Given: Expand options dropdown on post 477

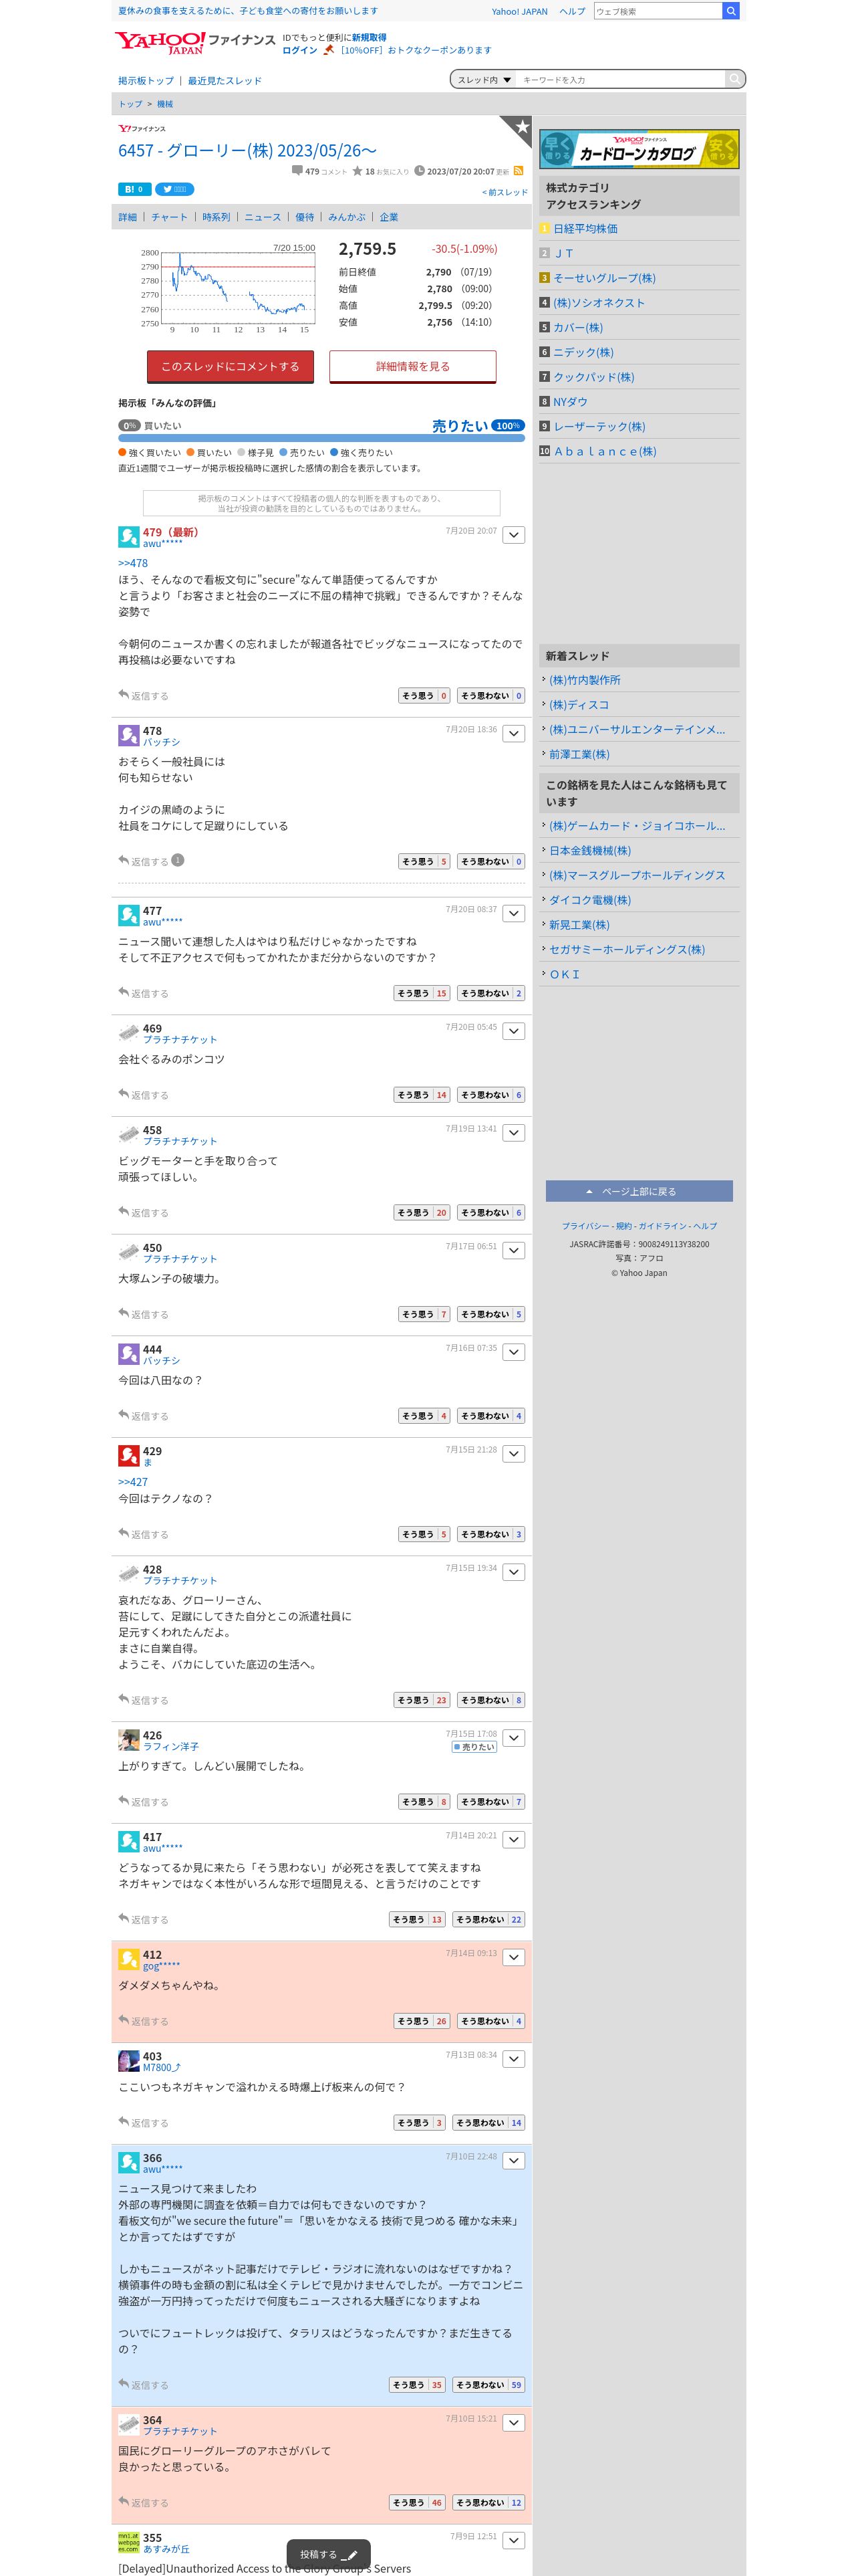Looking at the screenshot, I should 513,913.
